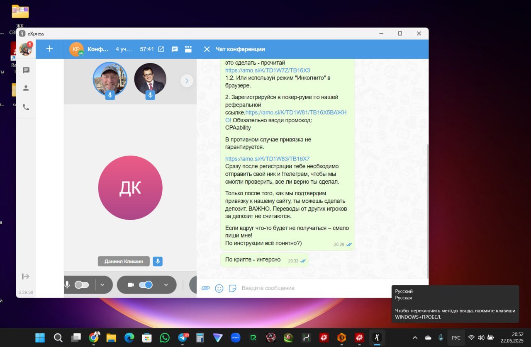Toggle the microphone switch on
The width and height of the screenshot is (531, 347).
tap(82, 285)
